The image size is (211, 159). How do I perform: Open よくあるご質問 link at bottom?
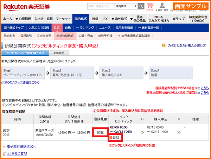point(17,154)
